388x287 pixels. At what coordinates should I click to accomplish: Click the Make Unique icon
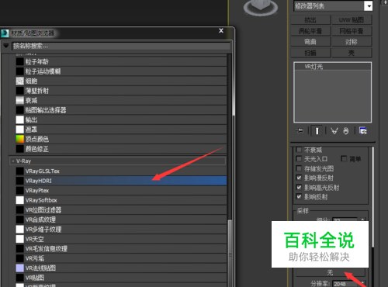coord(334,131)
